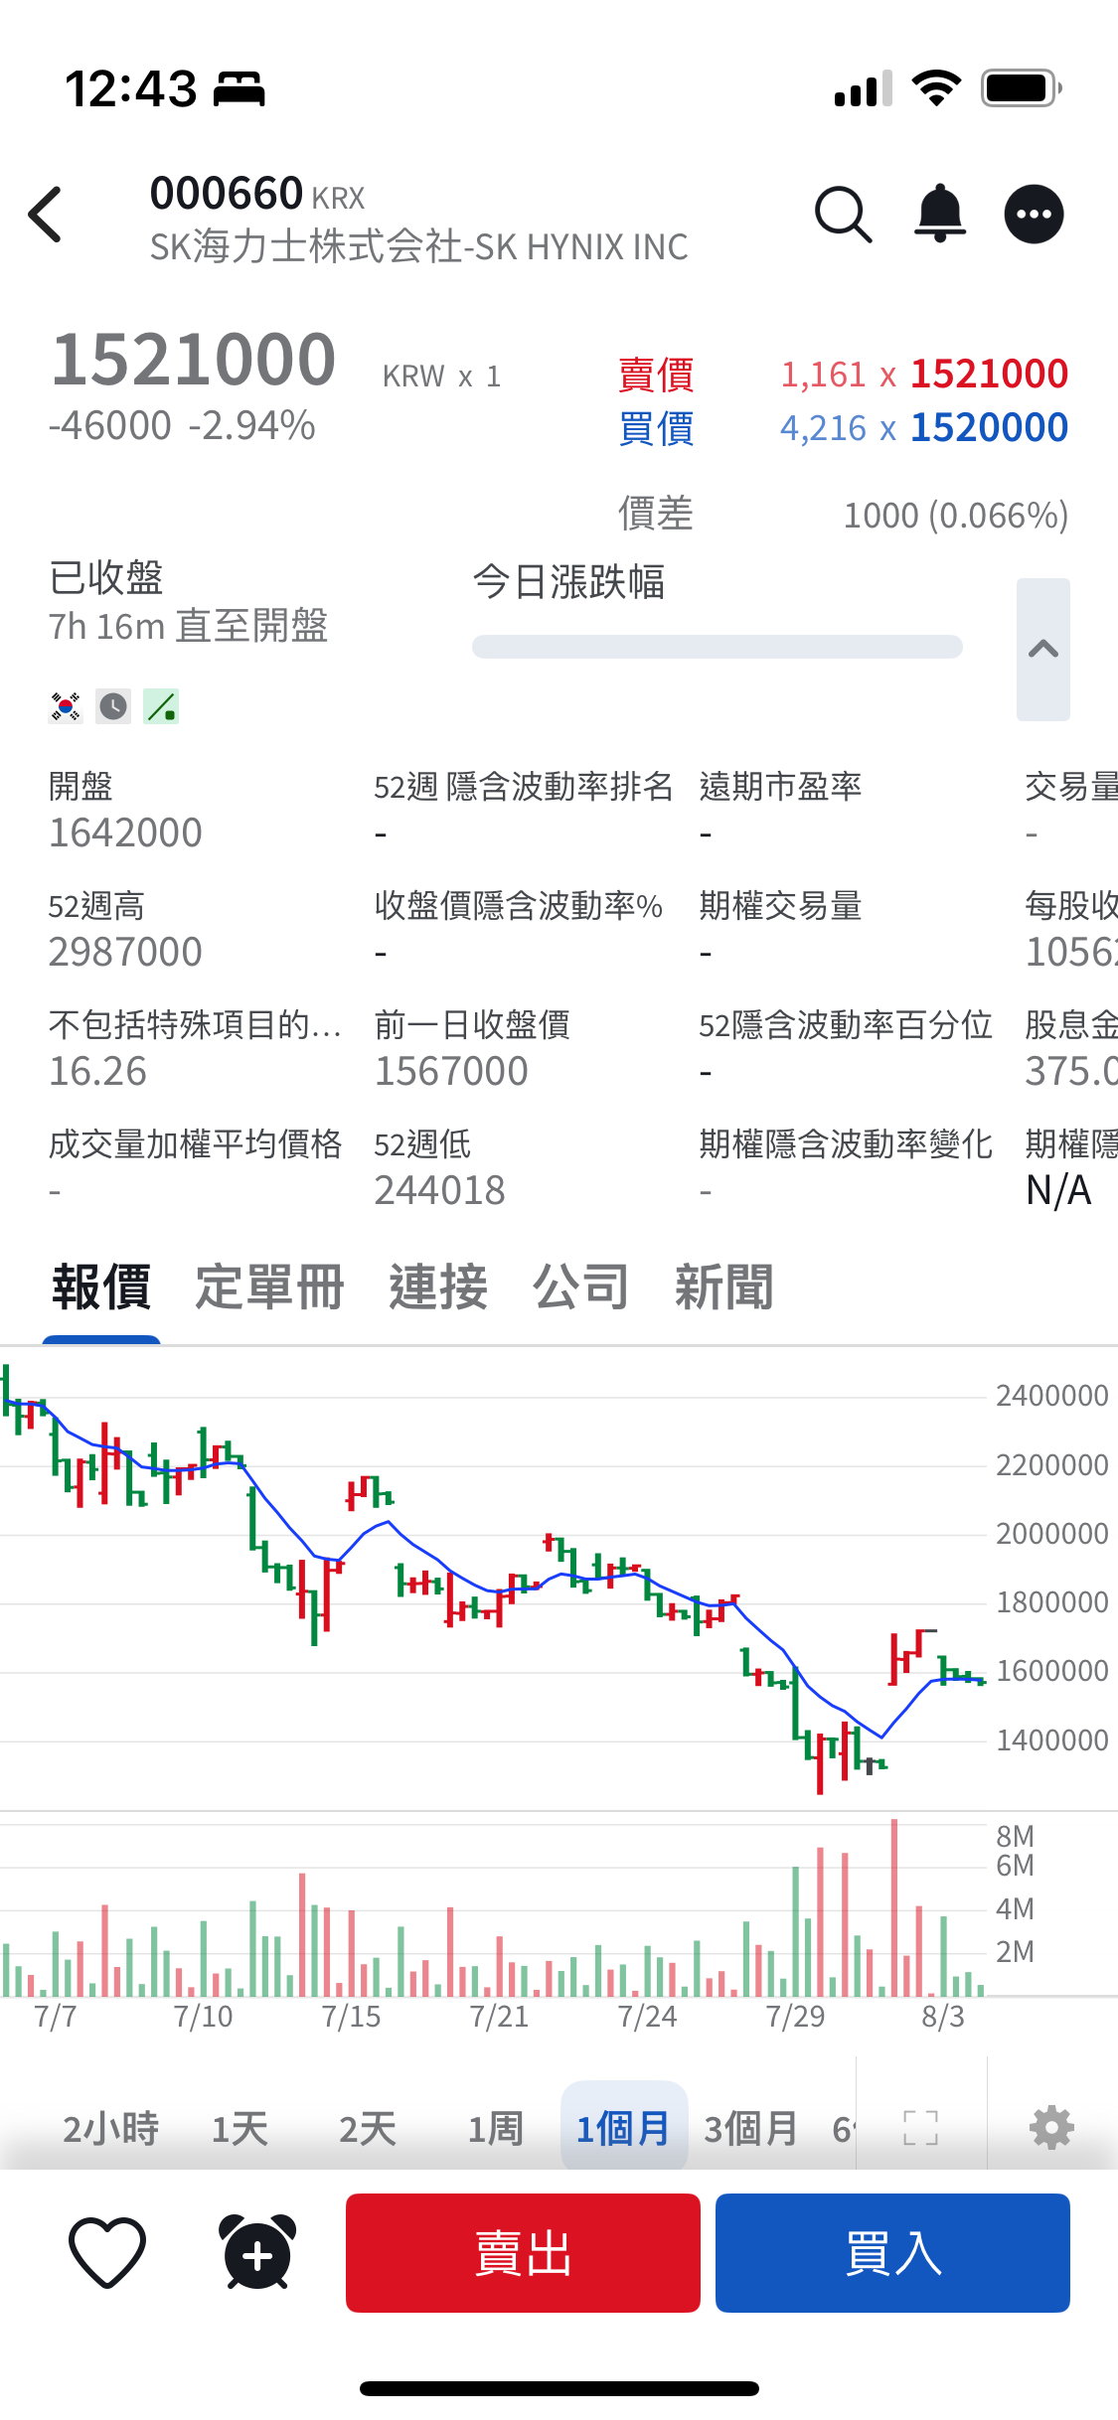Viewport: 1118px width, 2420px height.
Task: Tap the green chart badge icon
Action: point(161,706)
